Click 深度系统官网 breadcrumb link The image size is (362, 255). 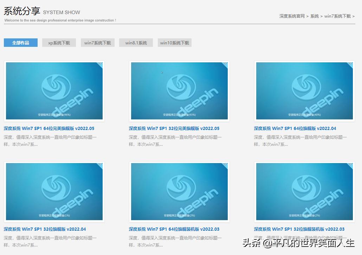point(292,16)
